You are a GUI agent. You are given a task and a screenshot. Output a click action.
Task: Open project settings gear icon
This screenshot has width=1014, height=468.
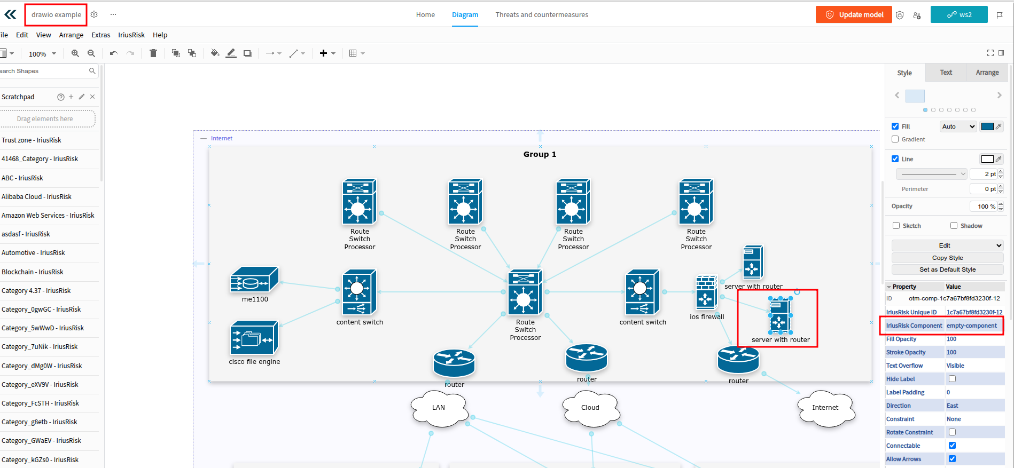pyautogui.click(x=94, y=14)
